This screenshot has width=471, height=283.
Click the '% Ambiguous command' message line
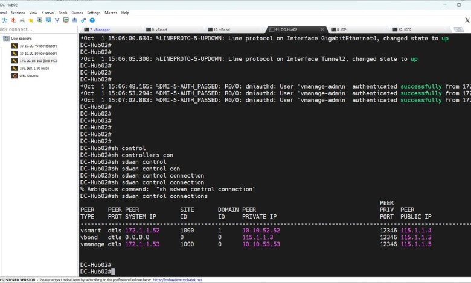(x=168, y=190)
